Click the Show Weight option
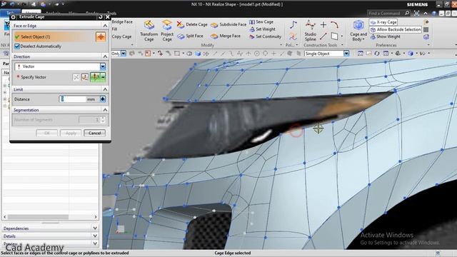Viewport: 457px width, 257px height. (x=386, y=36)
